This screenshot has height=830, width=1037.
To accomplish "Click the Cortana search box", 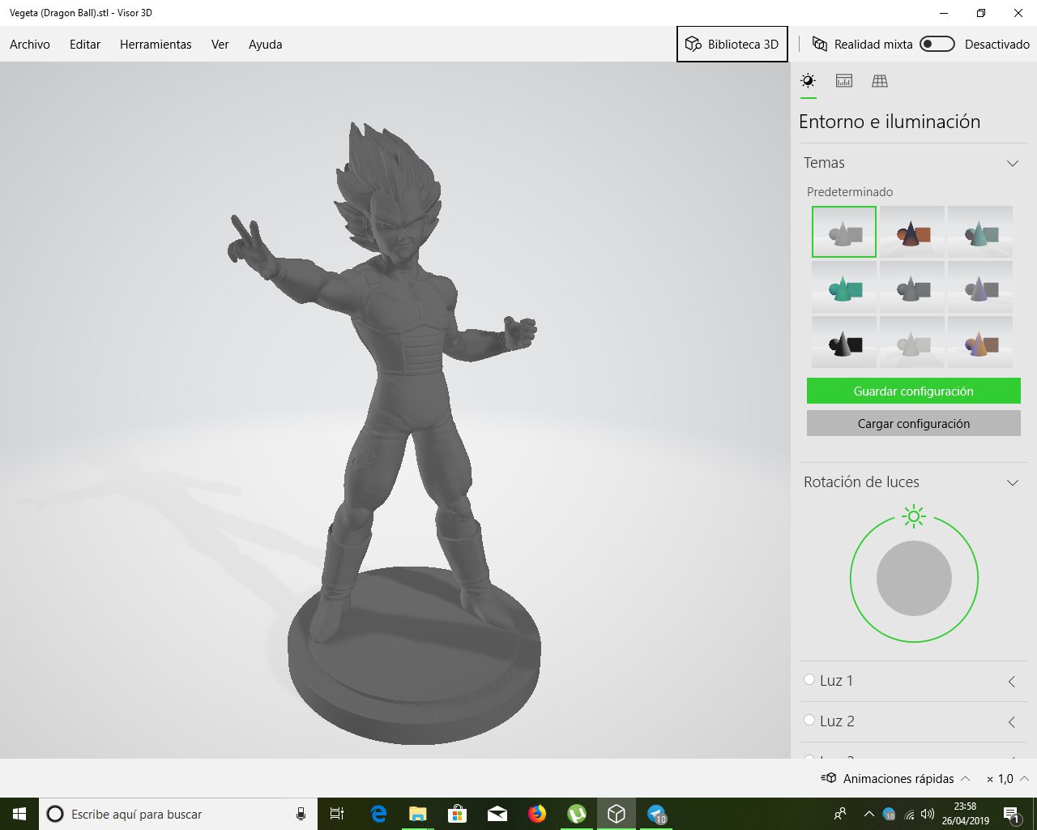I will pos(177,814).
